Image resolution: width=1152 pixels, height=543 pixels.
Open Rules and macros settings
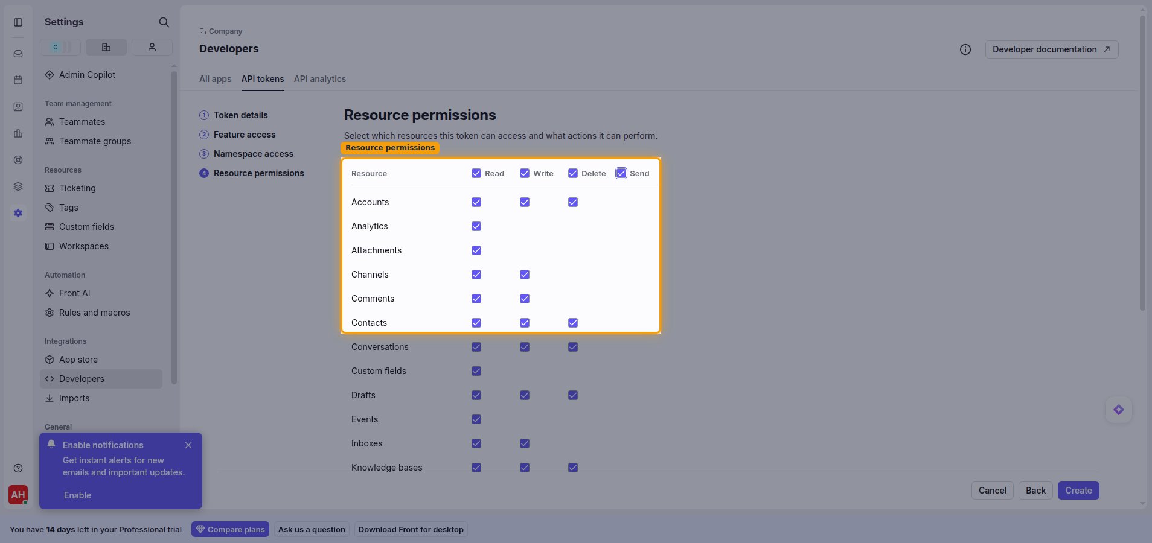click(101, 313)
